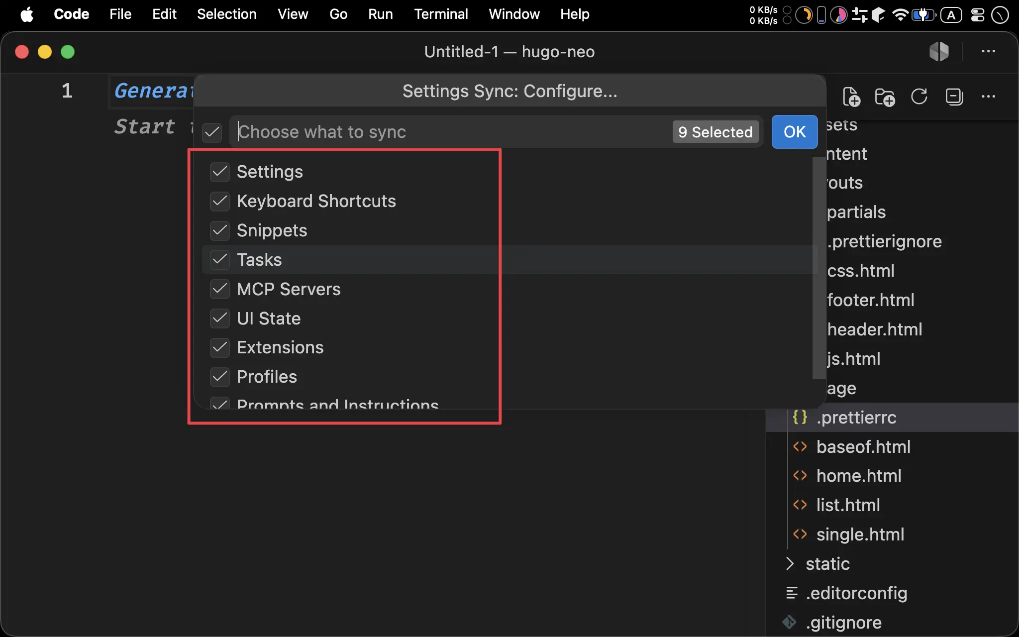The width and height of the screenshot is (1019, 637).
Task: Select .prettierrc in the file tree
Action: (x=856, y=417)
